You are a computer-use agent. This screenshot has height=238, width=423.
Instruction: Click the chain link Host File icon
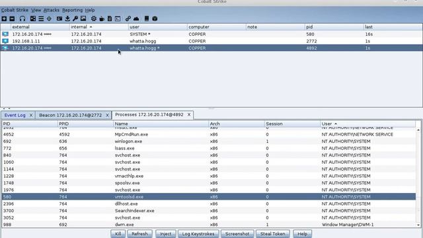128,19
